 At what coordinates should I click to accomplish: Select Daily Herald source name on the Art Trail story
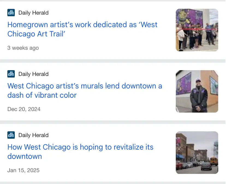34,13
